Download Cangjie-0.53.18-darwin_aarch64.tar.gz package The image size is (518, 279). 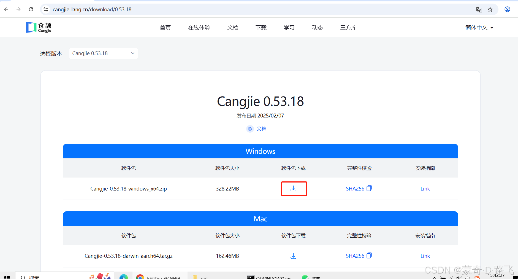click(294, 256)
